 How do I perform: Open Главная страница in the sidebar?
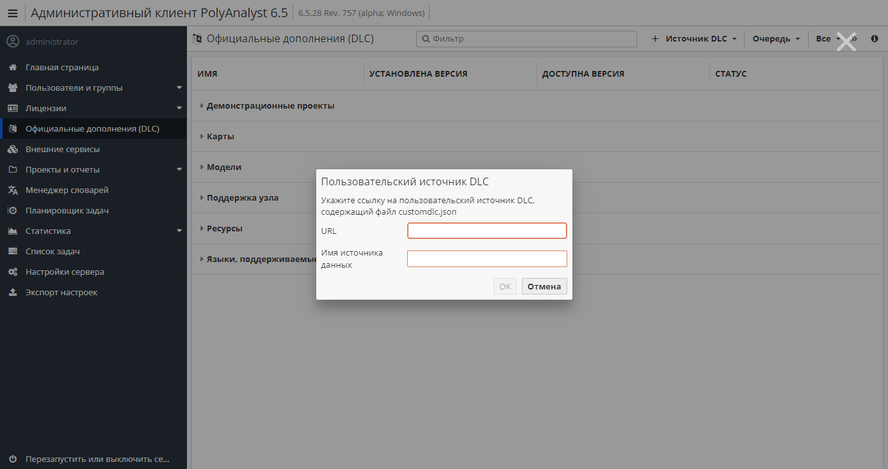(93, 67)
